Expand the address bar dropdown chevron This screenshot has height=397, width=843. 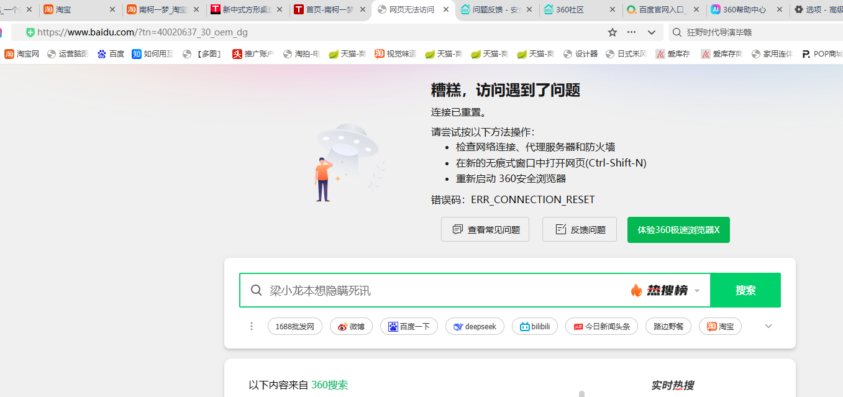pyautogui.click(x=652, y=32)
